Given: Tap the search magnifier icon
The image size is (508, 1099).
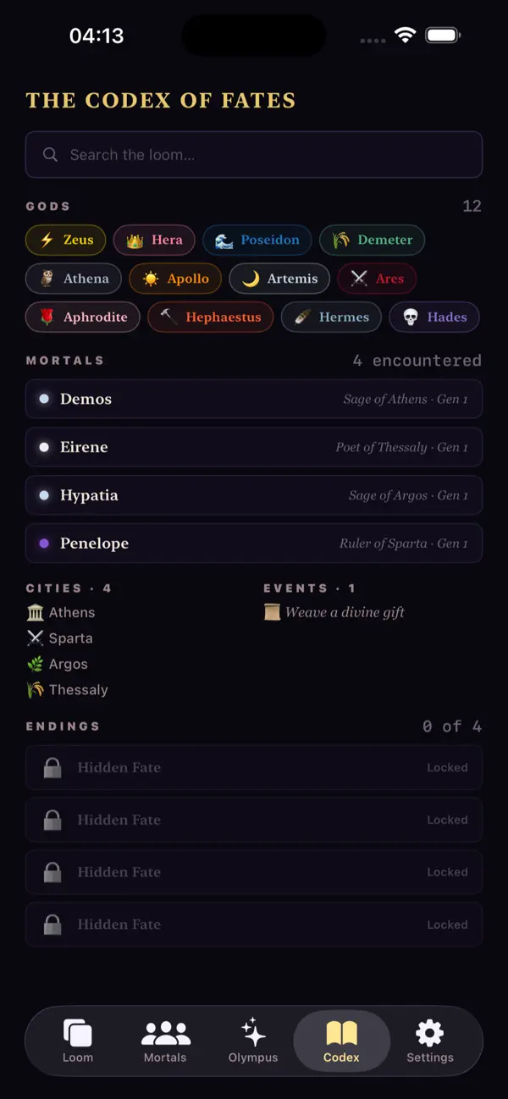Looking at the screenshot, I should (x=51, y=155).
